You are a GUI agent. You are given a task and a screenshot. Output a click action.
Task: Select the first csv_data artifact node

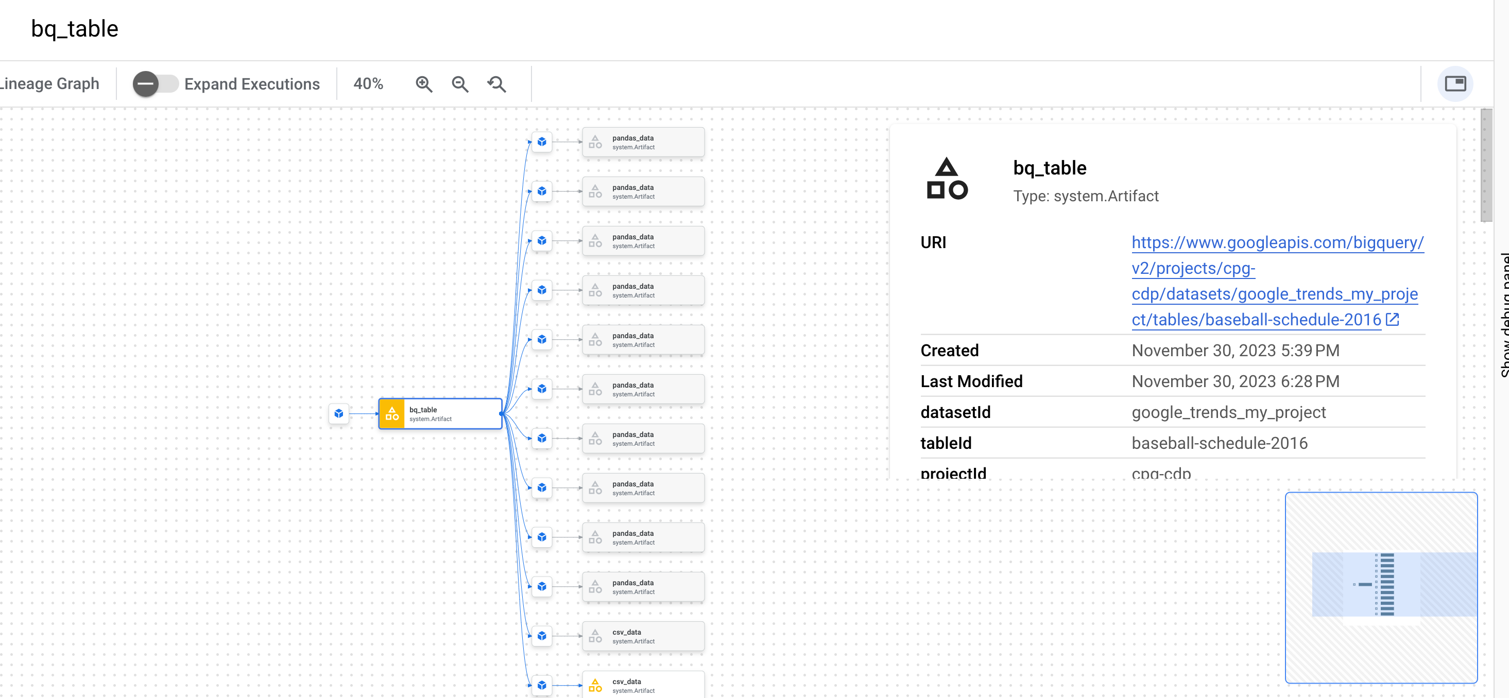click(x=643, y=636)
